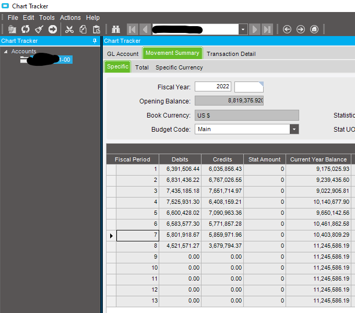Open the Budget Code dropdown
This screenshot has width=355, height=313.
click(x=294, y=129)
